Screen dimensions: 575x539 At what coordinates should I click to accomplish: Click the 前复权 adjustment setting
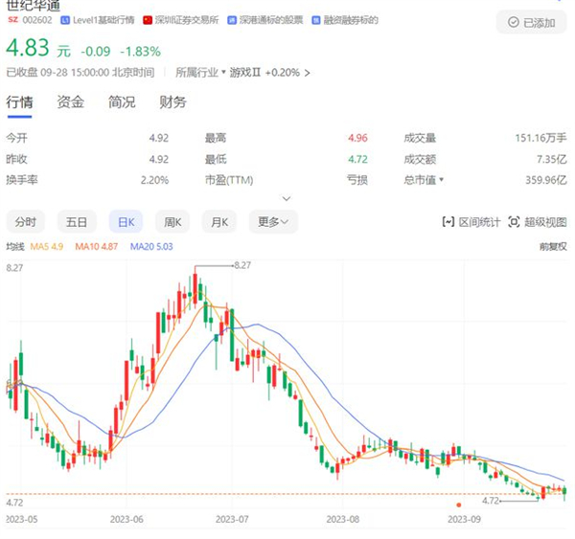click(553, 247)
